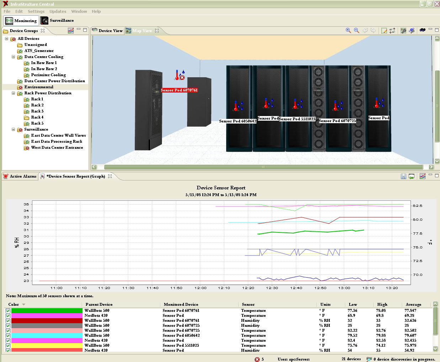Collapse the Surveillance group

coord(13,129)
